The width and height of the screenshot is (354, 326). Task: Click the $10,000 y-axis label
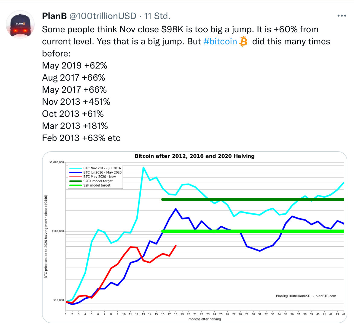(58, 300)
